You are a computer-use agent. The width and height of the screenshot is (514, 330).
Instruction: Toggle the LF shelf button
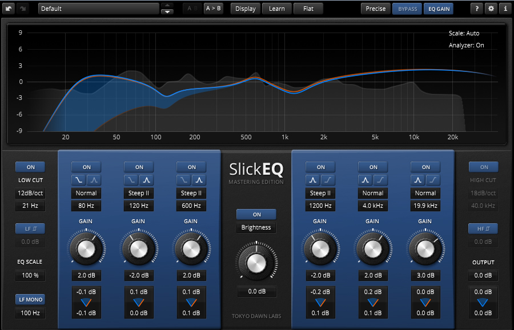30,229
